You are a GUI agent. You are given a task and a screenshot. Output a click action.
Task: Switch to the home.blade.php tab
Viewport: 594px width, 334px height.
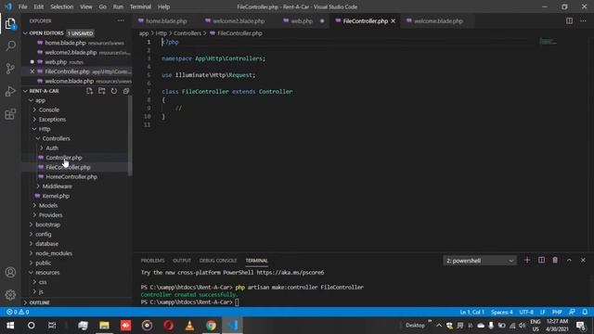(x=166, y=20)
